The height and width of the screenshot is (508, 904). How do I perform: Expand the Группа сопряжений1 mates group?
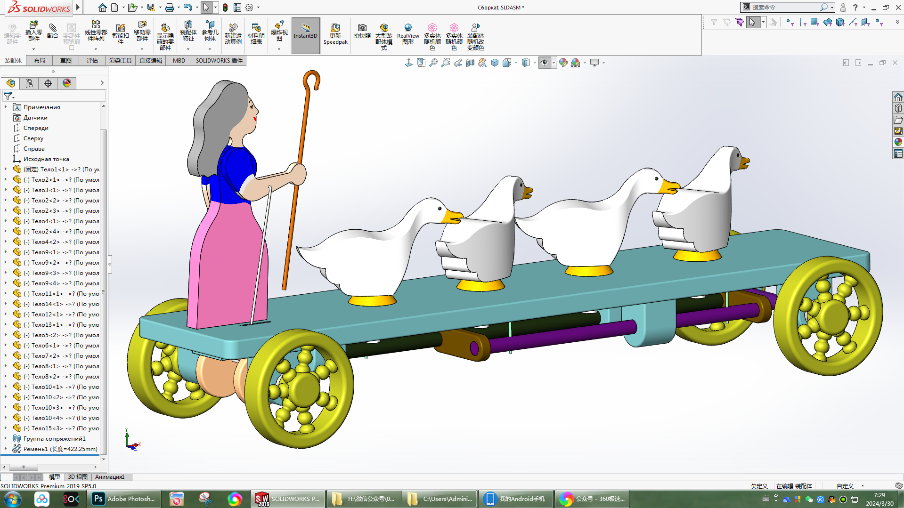tap(6, 438)
